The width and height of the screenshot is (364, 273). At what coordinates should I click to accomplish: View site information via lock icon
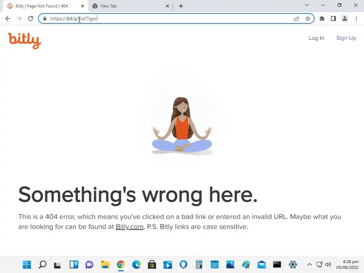click(45, 18)
